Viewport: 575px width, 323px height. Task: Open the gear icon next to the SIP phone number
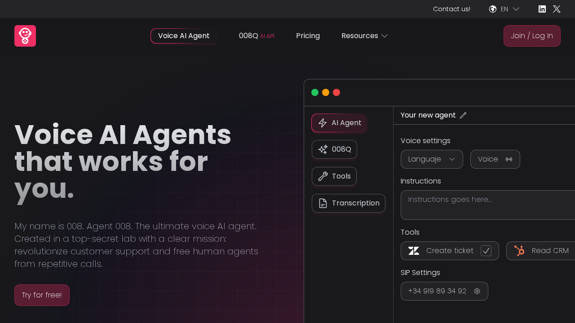click(x=477, y=291)
